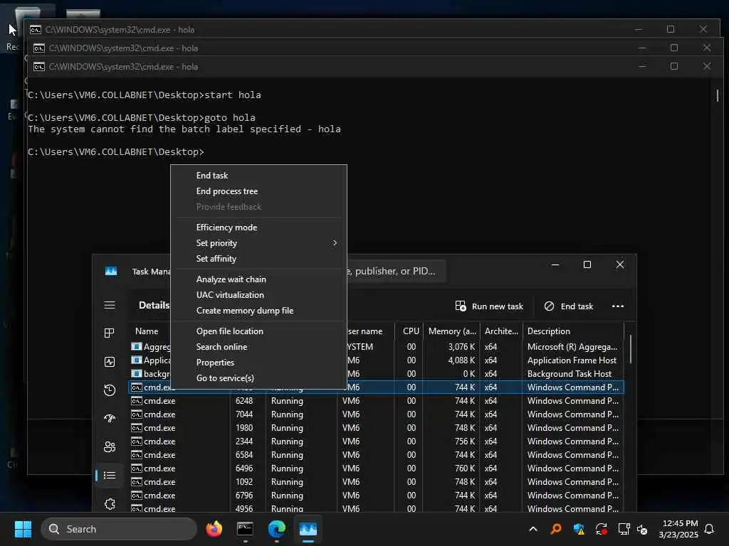Viewport: 729px width, 546px height.
Task: Select cmd.exe row with PID 2344
Action: tap(376, 441)
